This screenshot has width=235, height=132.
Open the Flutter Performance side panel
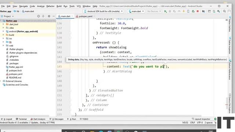[x=229, y=70]
